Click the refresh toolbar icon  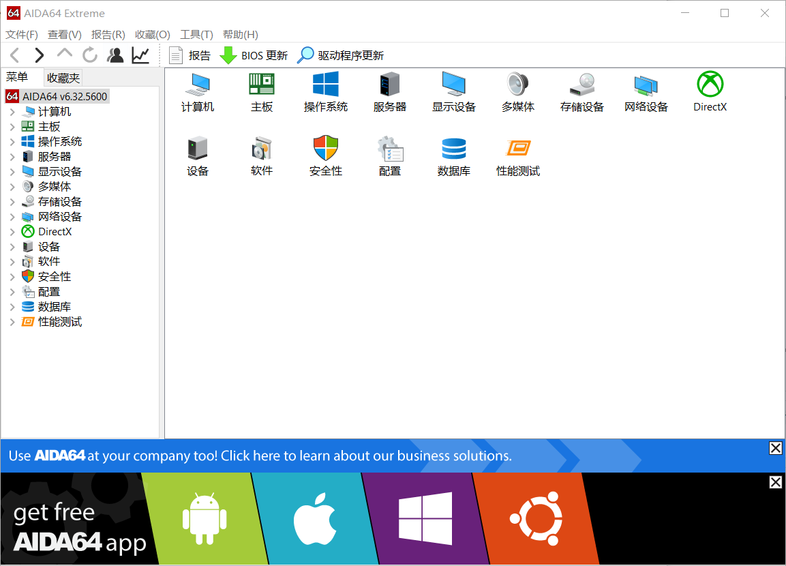[x=90, y=55]
